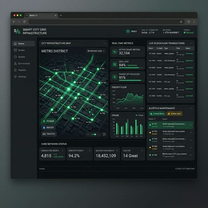
Task: Sort alerts by Node column header
Action: pyautogui.click(x=152, y=119)
